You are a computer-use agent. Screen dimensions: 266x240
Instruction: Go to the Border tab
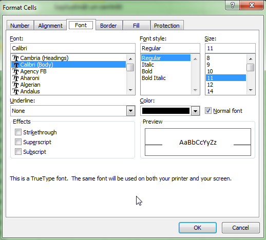point(108,26)
